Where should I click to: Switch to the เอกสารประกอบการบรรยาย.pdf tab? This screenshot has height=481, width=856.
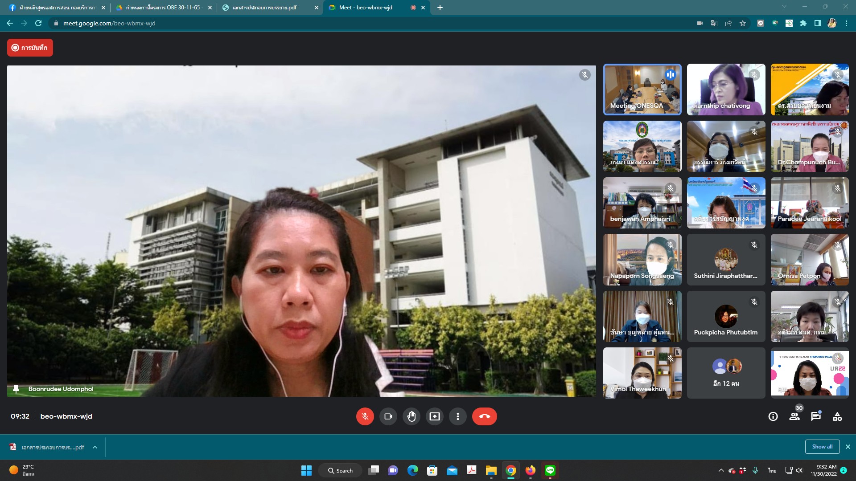pyautogui.click(x=265, y=8)
